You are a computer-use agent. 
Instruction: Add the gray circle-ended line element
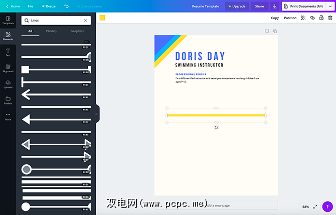point(56,169)
